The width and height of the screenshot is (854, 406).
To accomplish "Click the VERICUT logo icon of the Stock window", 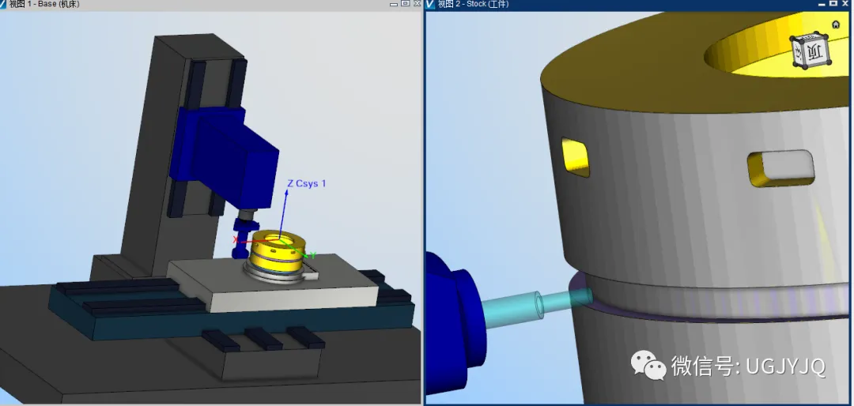I will coord(430,4).
